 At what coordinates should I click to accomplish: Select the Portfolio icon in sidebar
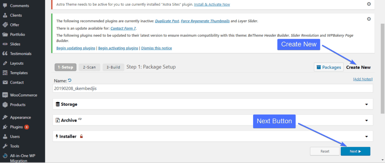[5, 34]
